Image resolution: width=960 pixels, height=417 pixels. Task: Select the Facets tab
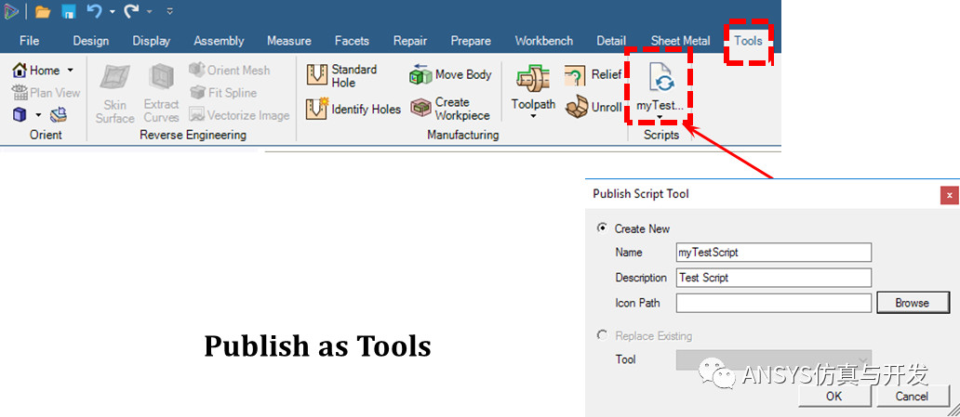352,41
